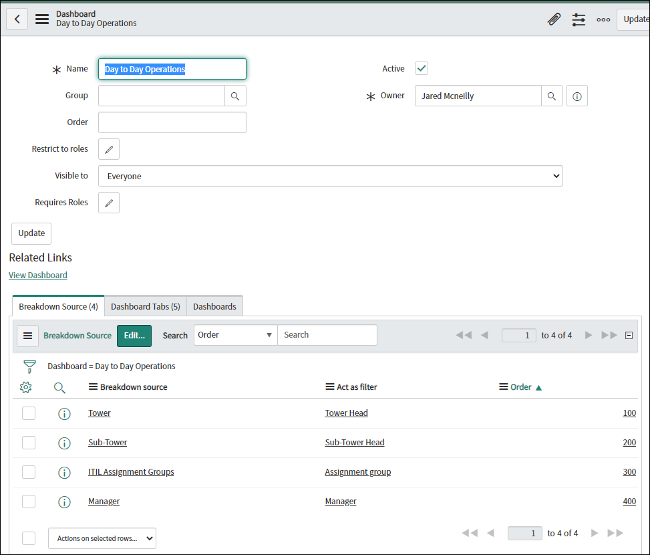Click the Group field lookup magnifier

[x=235, y=96]
